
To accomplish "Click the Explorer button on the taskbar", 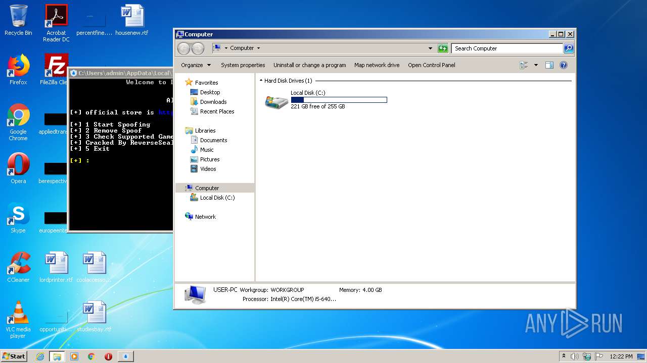I will point(57,356).
